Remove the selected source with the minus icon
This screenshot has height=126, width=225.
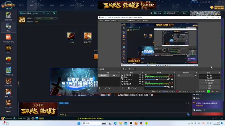coord(125,88)
